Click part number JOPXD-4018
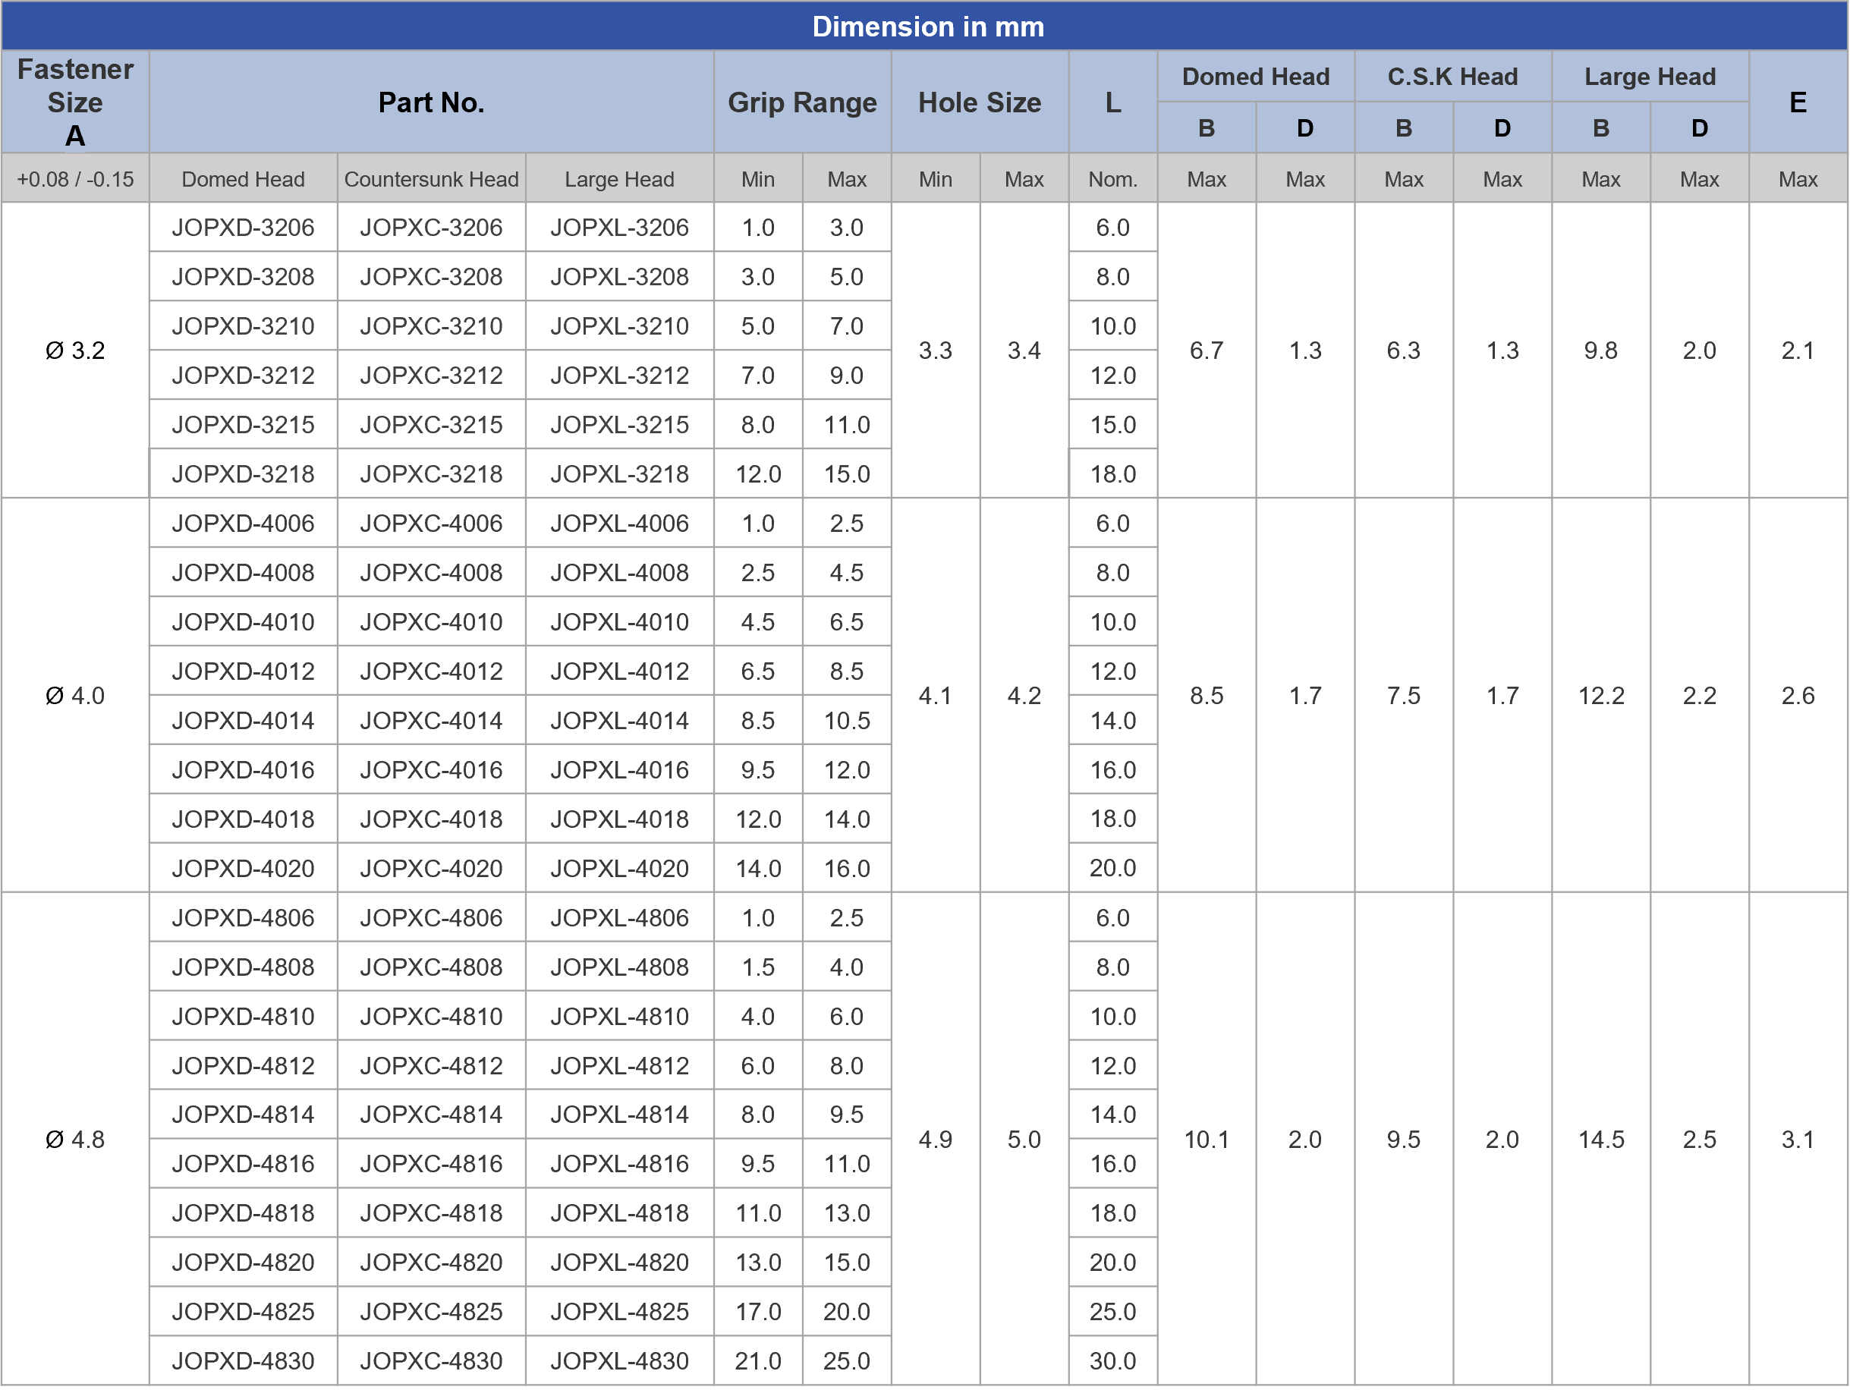 [244, 819]
